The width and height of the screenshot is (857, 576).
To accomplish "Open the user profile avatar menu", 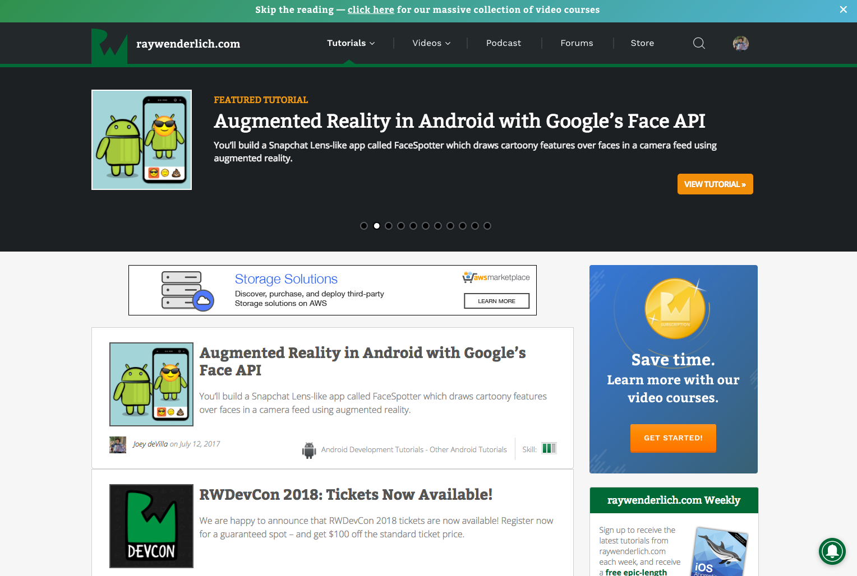I will pyautogui.click(x=741, y=43).
